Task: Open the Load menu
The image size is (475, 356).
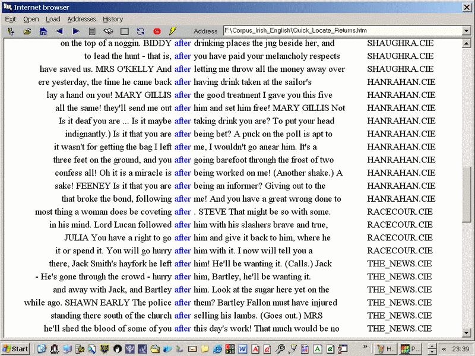Action: tap(53, 19)
